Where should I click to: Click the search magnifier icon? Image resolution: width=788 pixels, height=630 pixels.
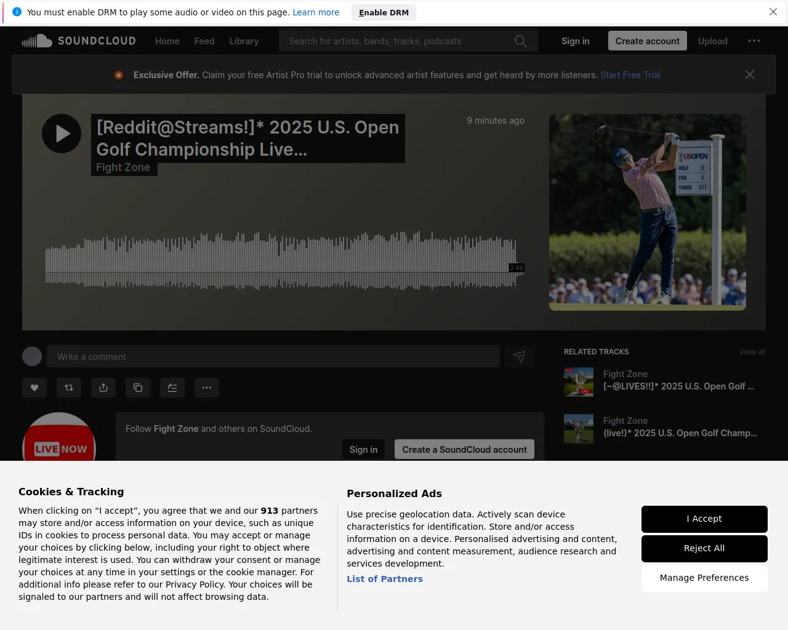tap(521, 41)
